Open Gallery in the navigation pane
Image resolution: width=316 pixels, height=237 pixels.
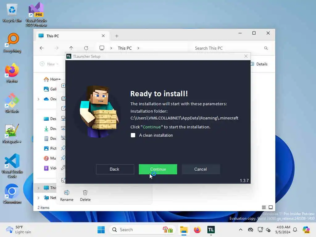[x=50, y=89]
